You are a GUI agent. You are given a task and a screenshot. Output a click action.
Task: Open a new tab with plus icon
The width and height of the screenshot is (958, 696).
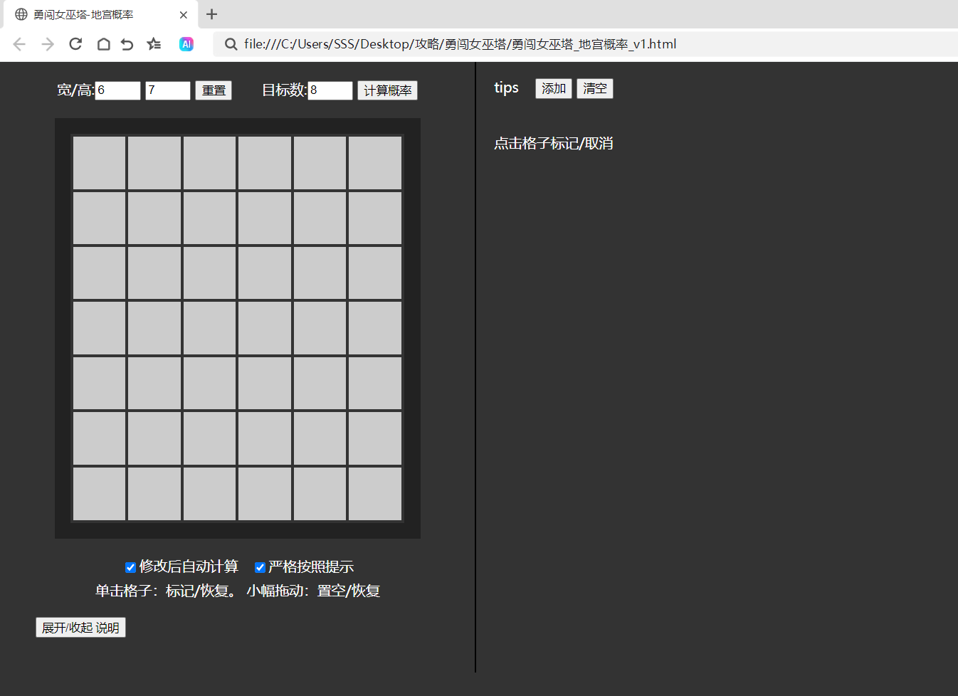tap(211, 14)
